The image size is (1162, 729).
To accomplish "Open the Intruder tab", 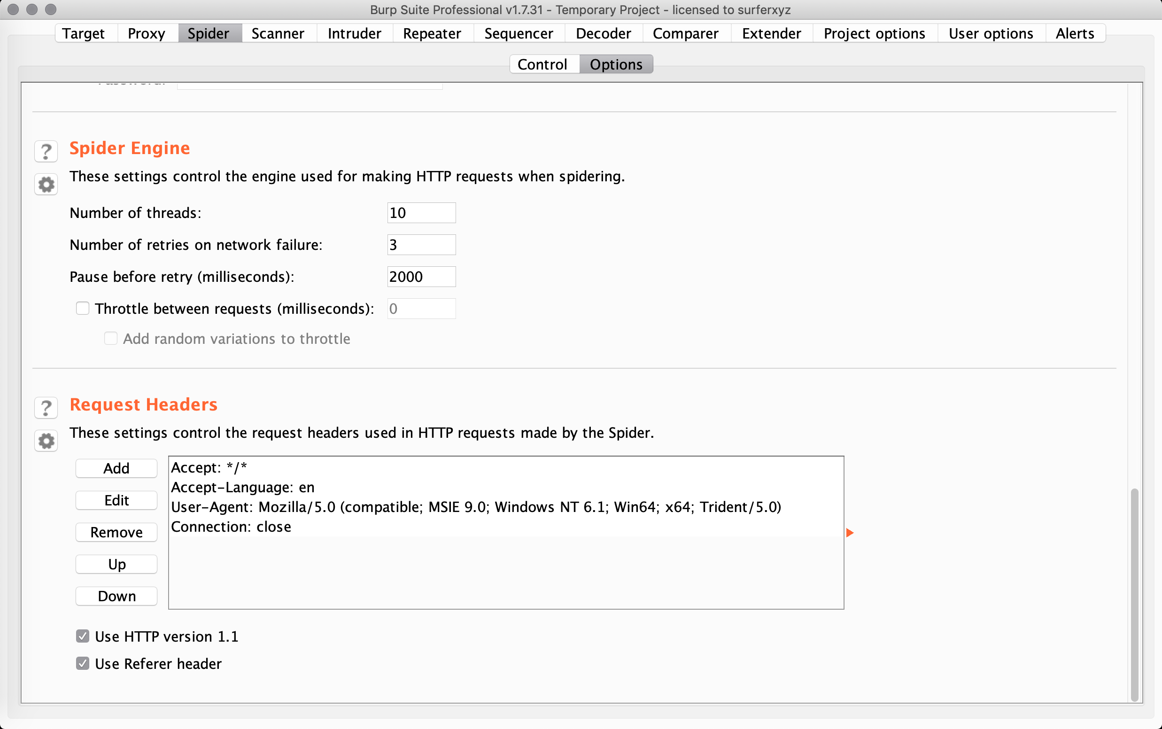I will (354, 33).
